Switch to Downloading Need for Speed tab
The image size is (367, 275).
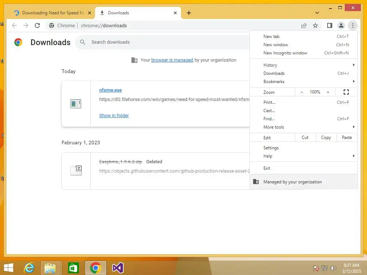tap(52, 13)
